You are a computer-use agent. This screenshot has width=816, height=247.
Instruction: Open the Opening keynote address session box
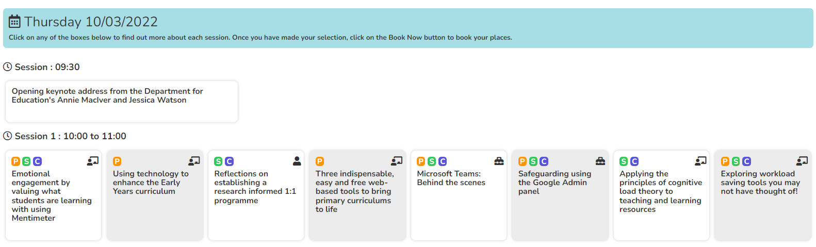click(x=122, y=102)
